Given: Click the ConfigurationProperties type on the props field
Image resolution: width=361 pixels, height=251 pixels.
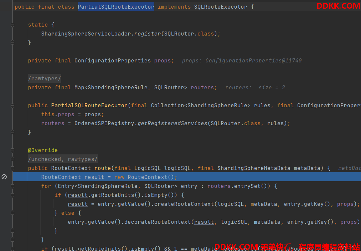Looking at the screenshot, I should (113, 61).
